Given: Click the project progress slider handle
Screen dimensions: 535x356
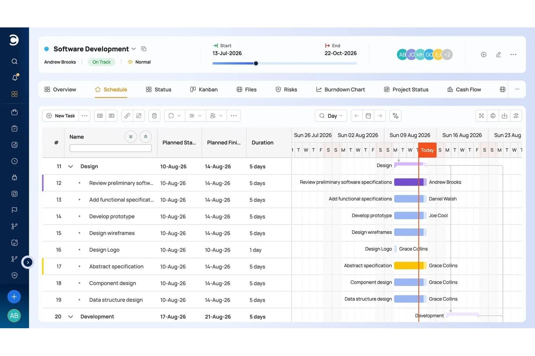Looking at the screenshot, I should (x=256, y=63).
